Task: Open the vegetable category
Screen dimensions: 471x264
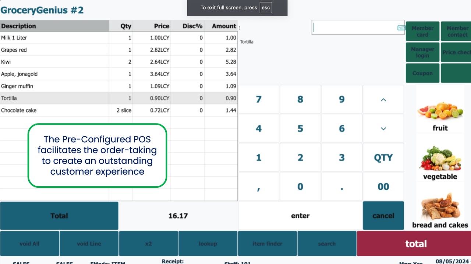Action: tap(440, 161)
